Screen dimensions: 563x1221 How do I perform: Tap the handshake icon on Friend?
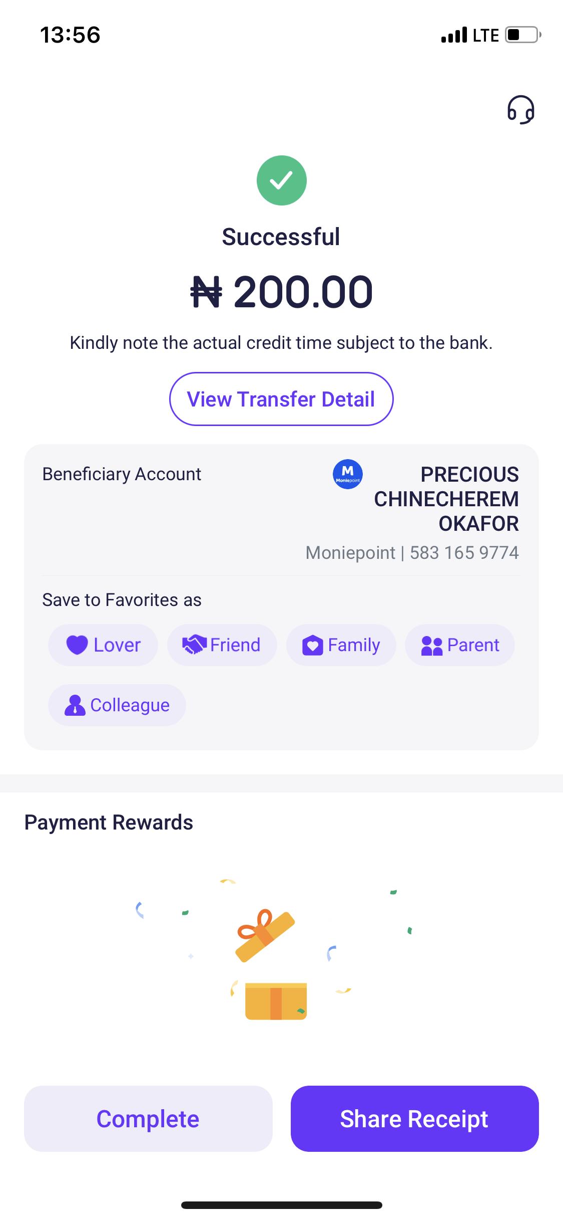coord(194,645)
